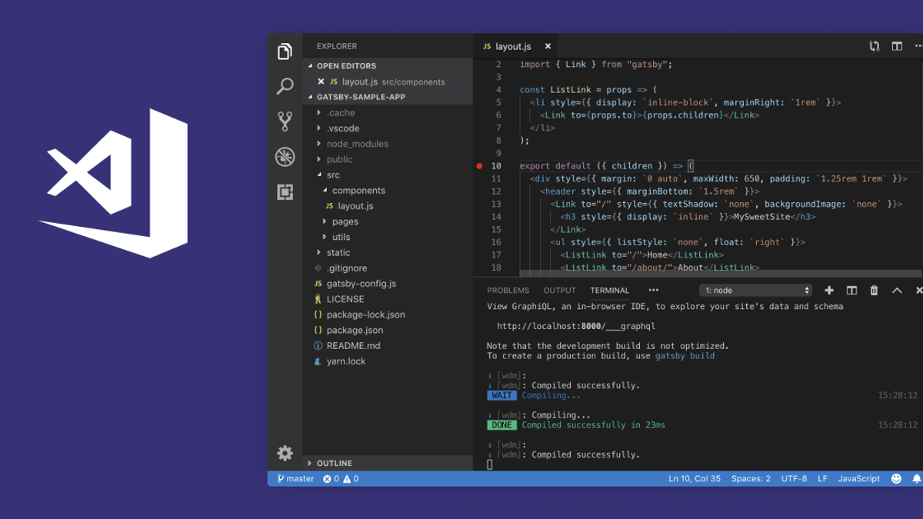This screenshot has width=923, height=519.
Task: Split the editor with the split icon
Action: (x=897, y=46)
